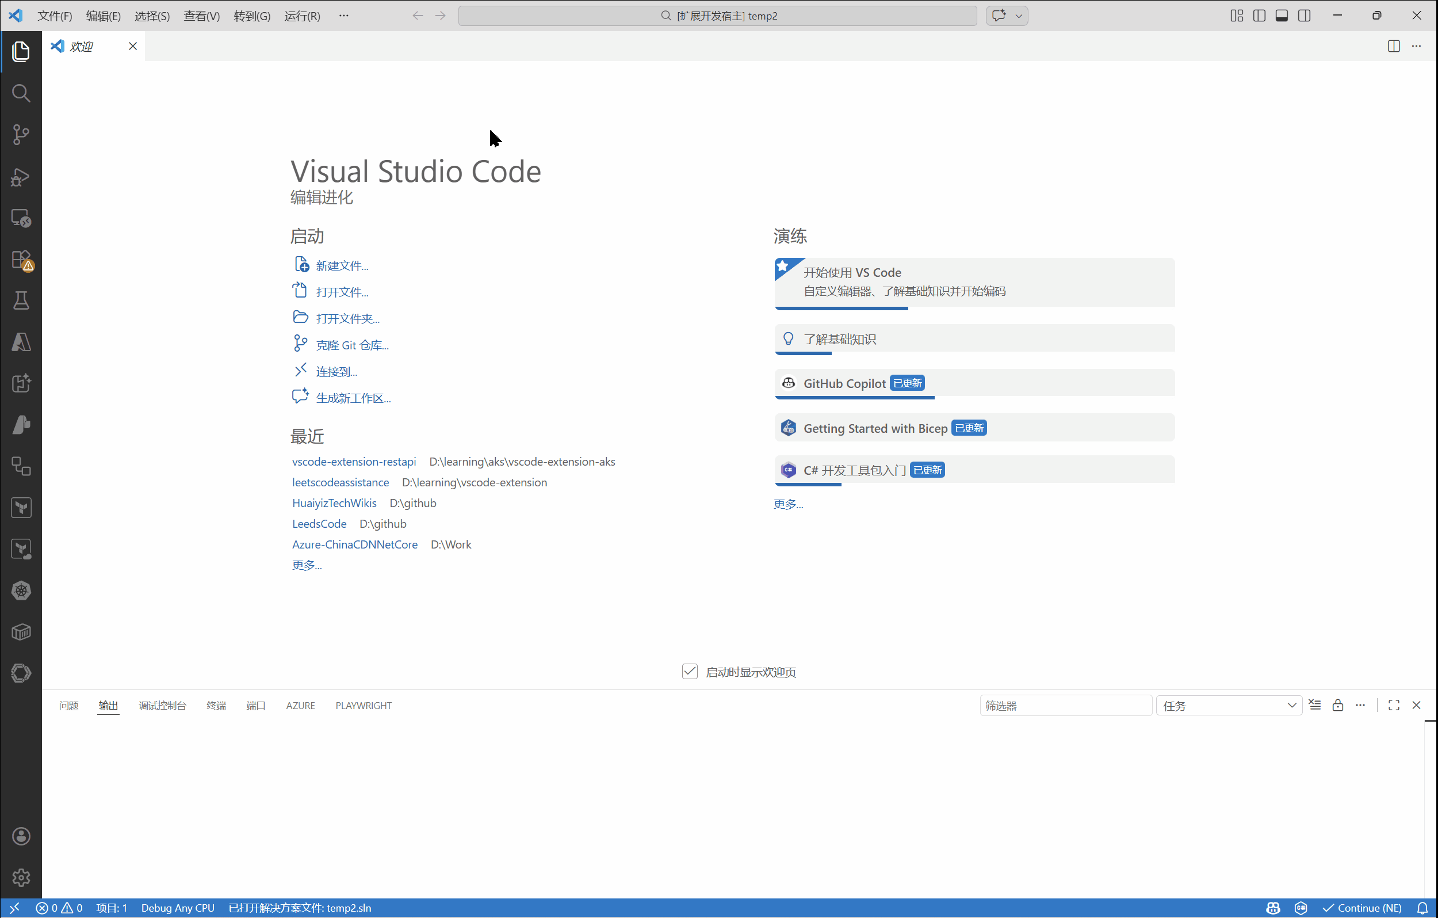Image resolution: width=1438 pixels, height=918 pixels.
Task: Expand the remote connection chevron beside search bar
Action: tap(1019, 16)
